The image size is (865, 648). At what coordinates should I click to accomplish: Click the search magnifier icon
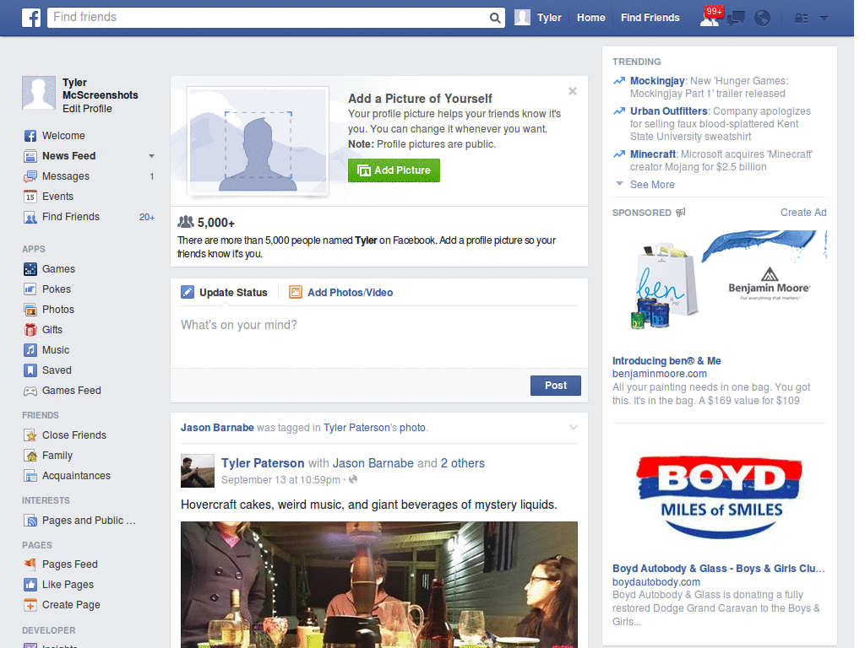click(x=495, y=18)
